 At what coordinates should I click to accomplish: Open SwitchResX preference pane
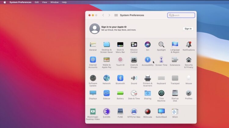click(x=161, y=112)
